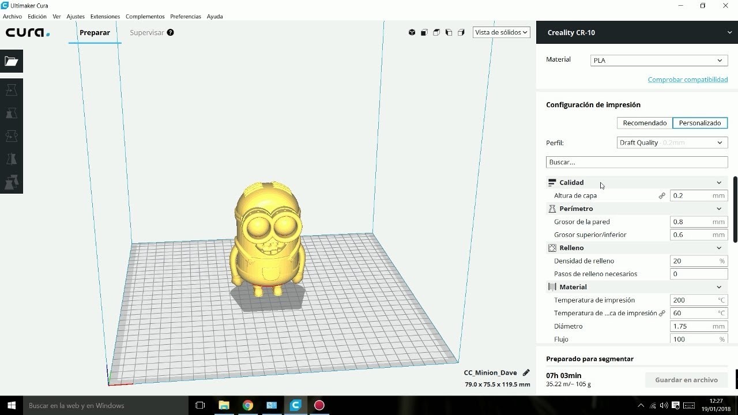Click Windows taskbar search box
738x415 pixels.
coord(106,405)
